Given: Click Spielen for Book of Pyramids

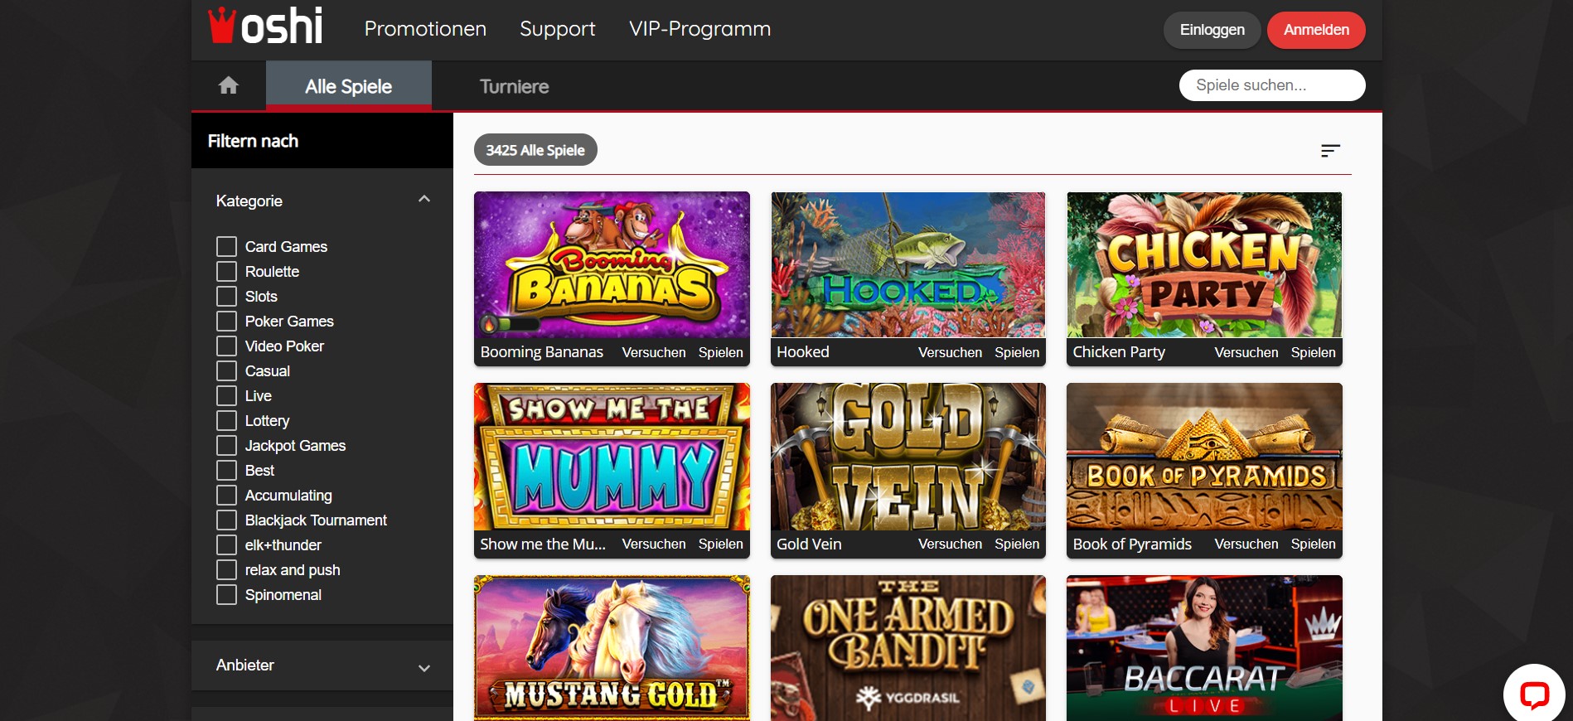Looking at the screenshot, I should coord(1314,544).
